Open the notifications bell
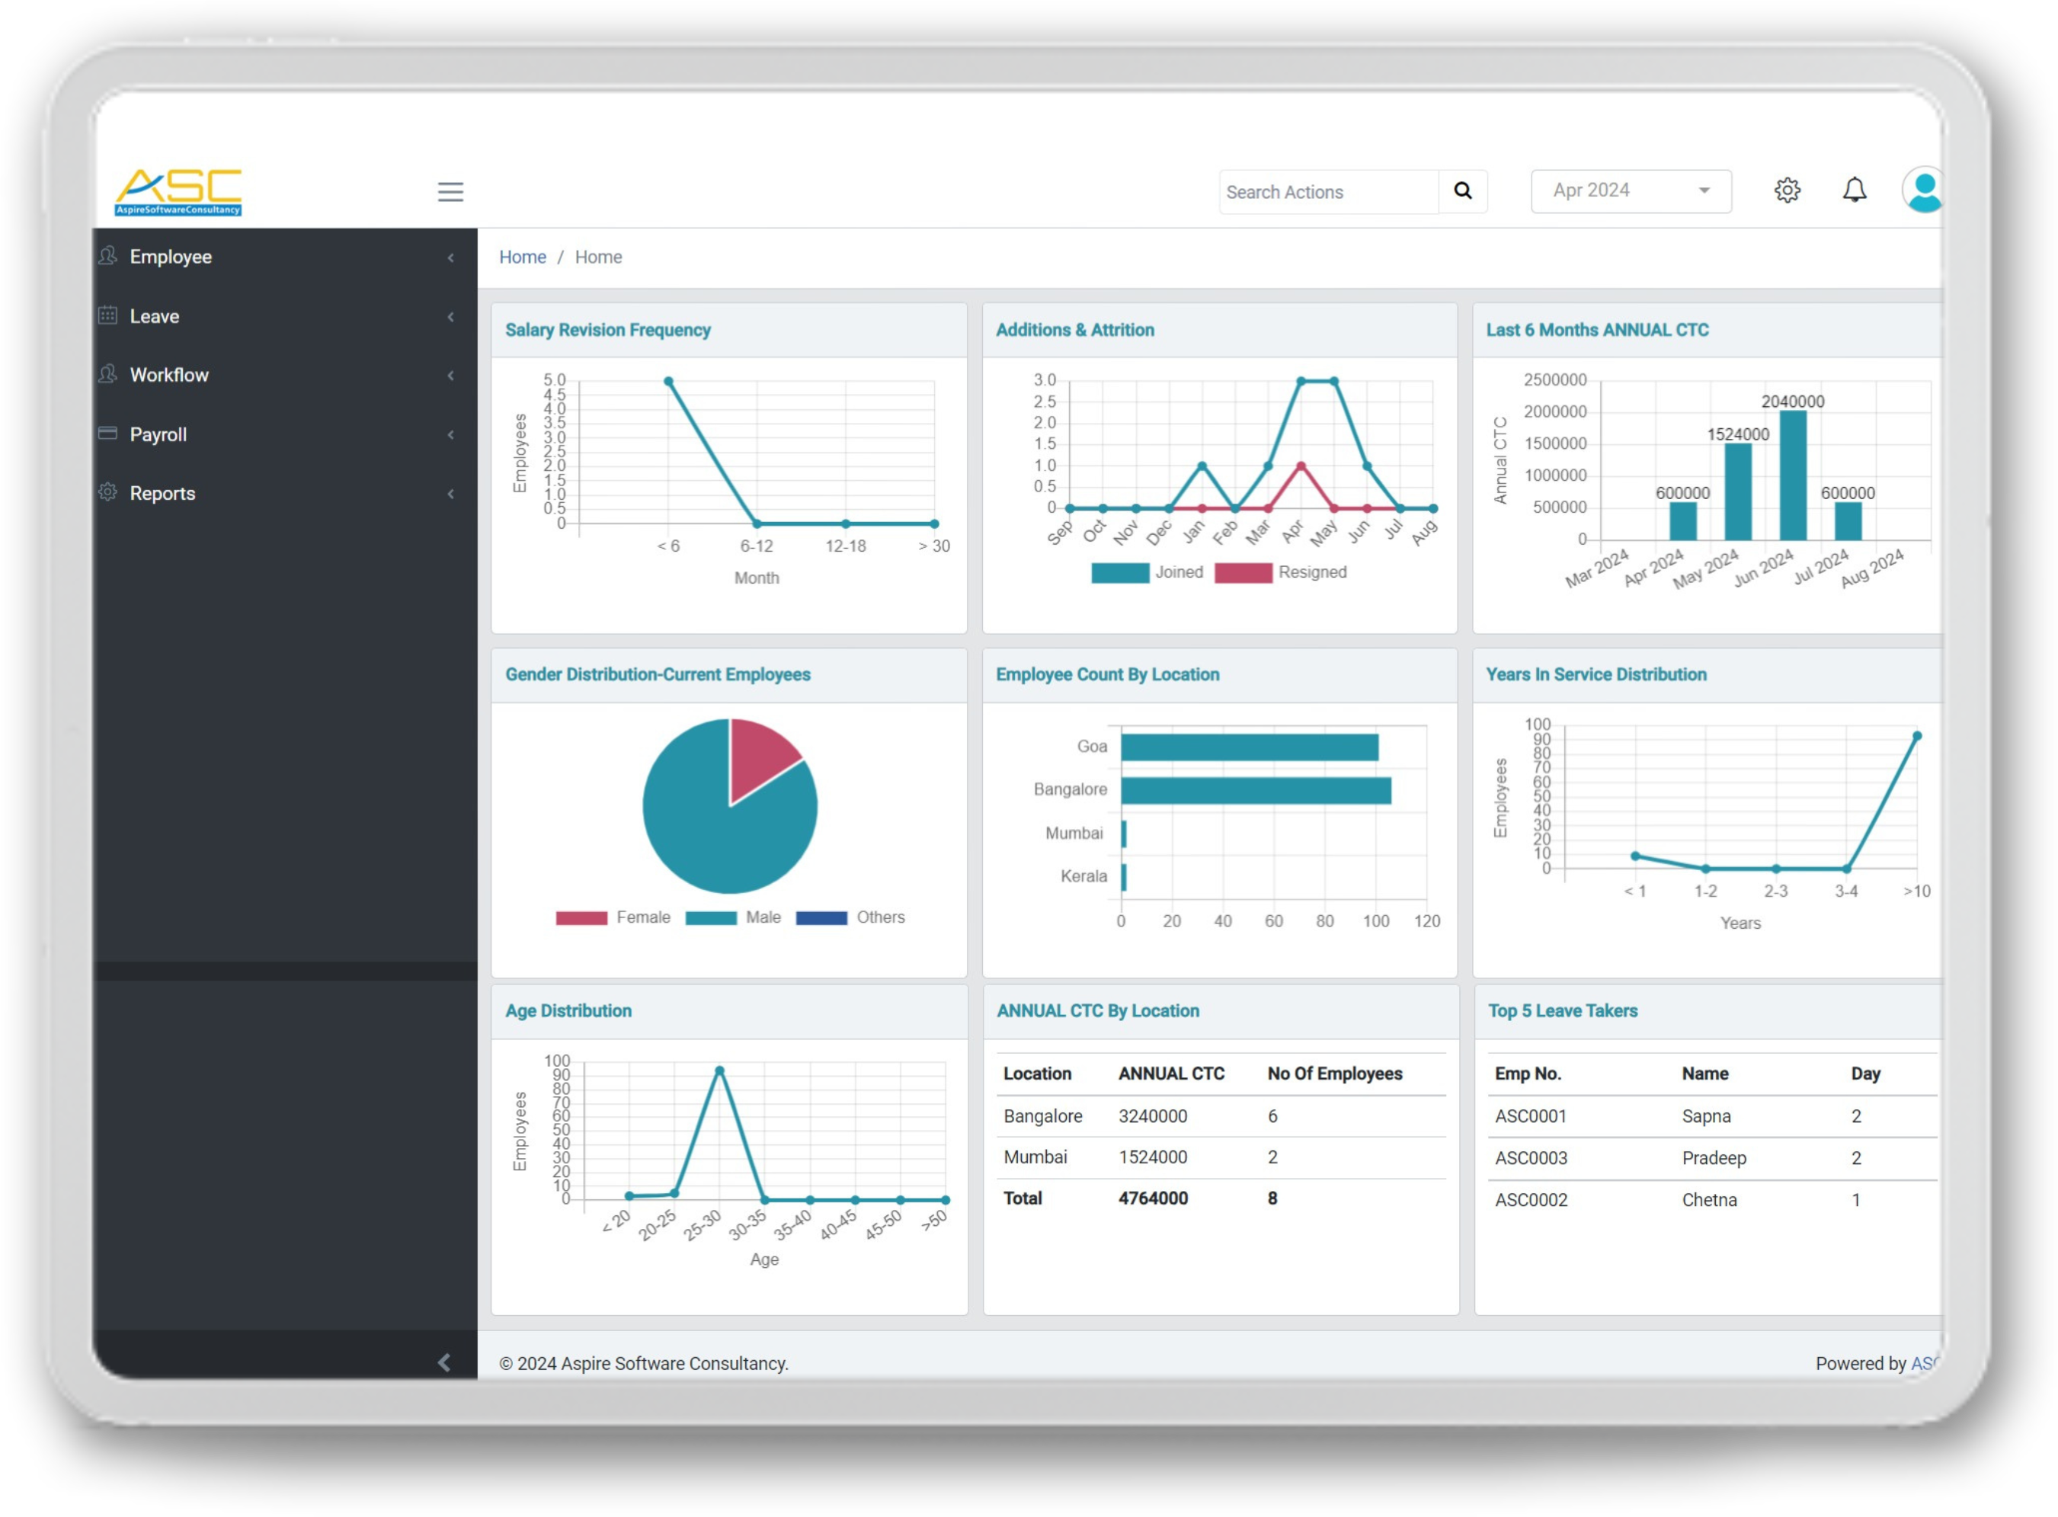 (x=1854, y=190)
